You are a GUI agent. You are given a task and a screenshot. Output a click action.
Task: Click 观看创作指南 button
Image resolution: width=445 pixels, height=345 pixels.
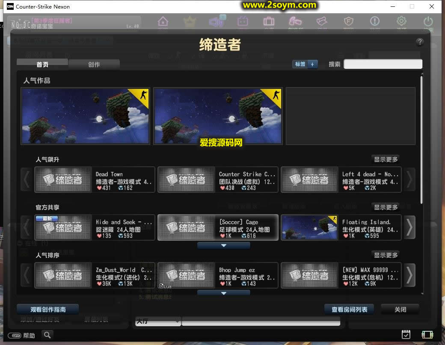click(x=47, y=309)
